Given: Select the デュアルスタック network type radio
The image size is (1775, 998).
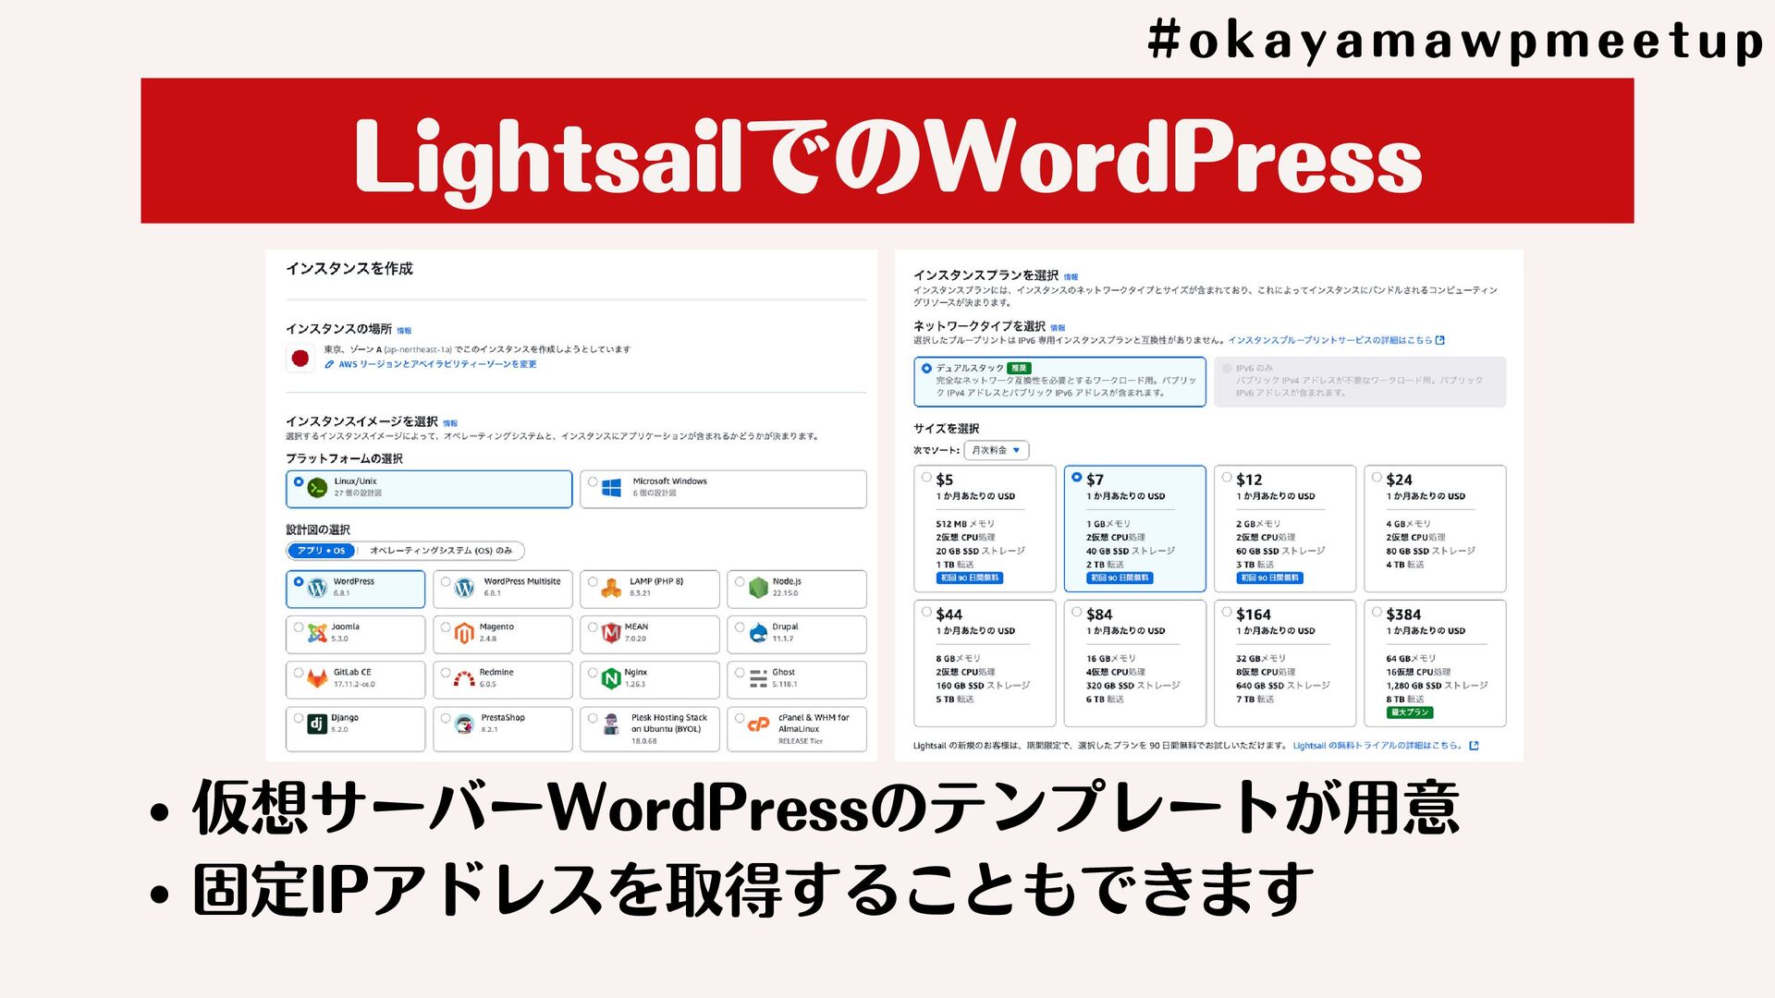Looking at the screenshot, I should coord(926,368).
